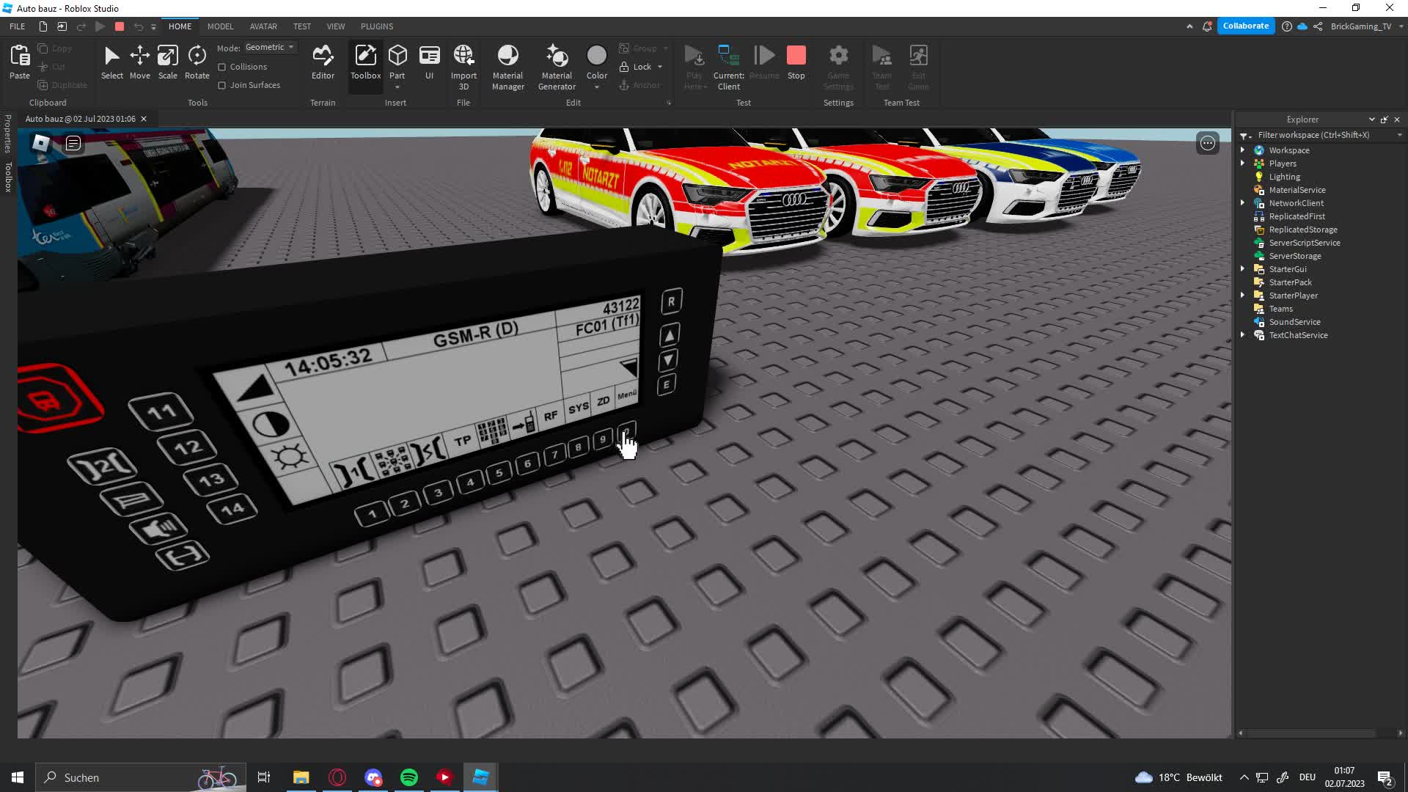Open the Mode Geometric dropdown
Screen dimensions: 1408x792
[x=270, y=47]
